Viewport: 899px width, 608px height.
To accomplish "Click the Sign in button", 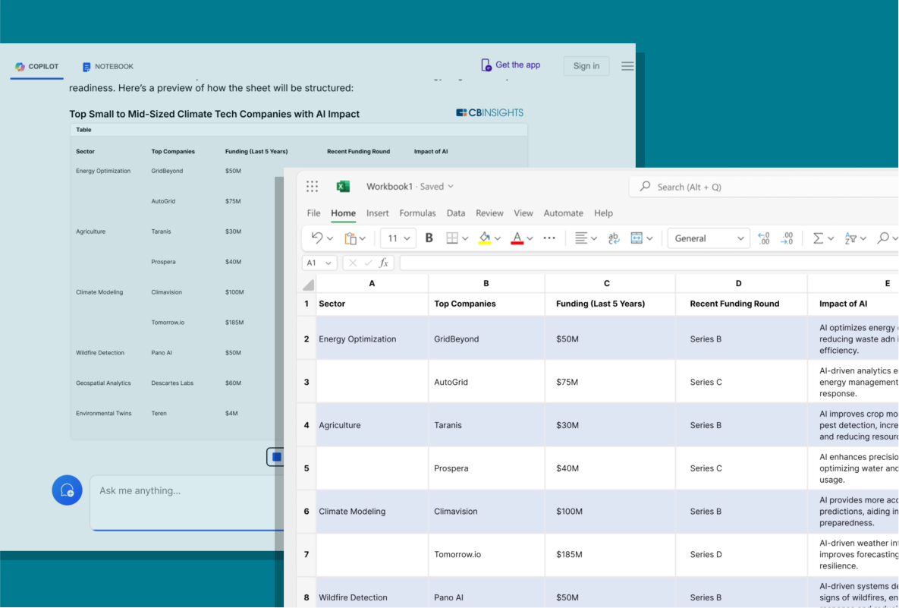I will click(x=586, y=66).
